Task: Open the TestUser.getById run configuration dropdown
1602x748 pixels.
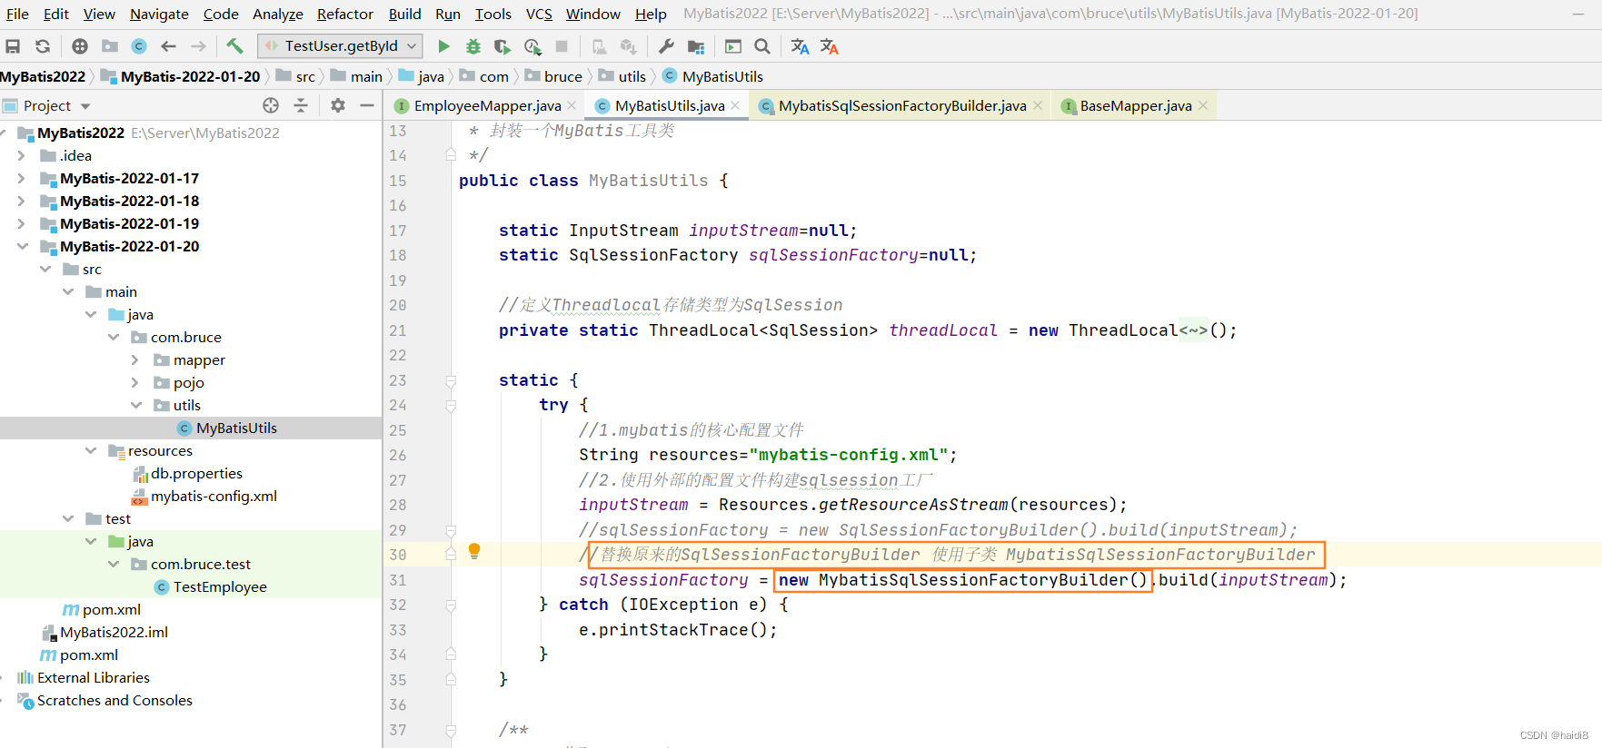Action: (x=341, y=45)
